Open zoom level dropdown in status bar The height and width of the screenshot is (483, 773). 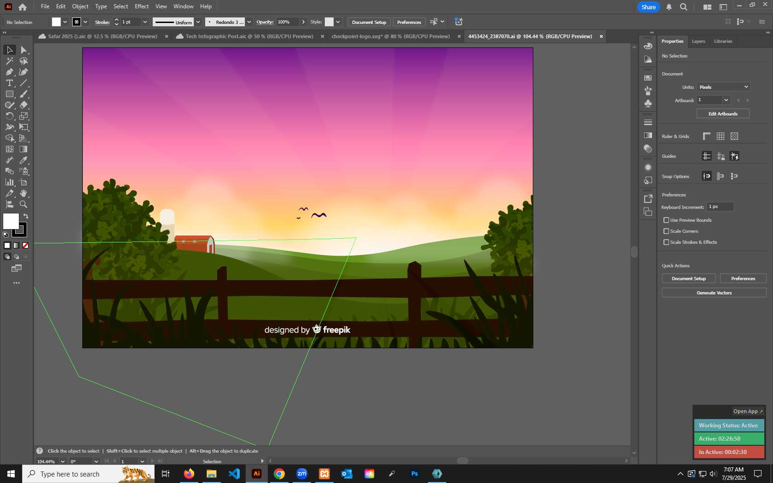pyautogui.click(x=63, y=461)
